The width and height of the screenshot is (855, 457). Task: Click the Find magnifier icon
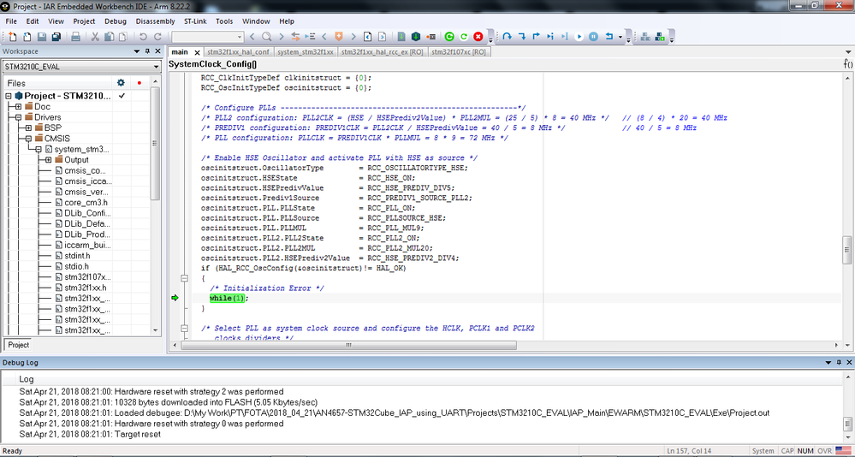tap(267, 37)
